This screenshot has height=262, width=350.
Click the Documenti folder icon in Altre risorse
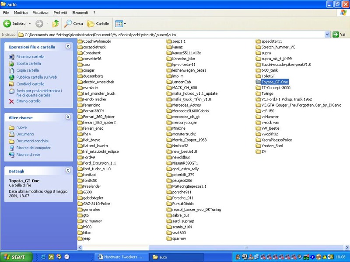[11, 134]
